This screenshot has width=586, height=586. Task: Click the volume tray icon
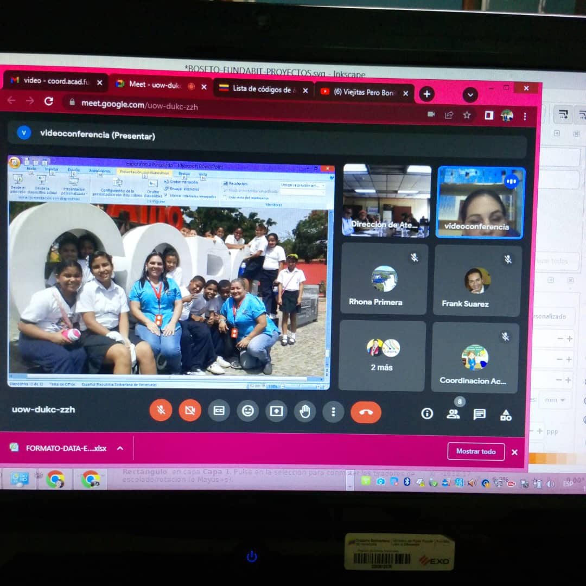(550, 485)
